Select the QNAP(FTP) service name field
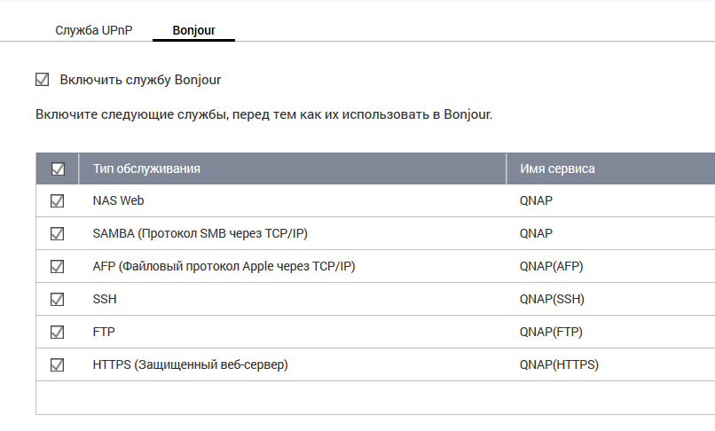Viewport: 715px width, 431px height. (551, 332)
